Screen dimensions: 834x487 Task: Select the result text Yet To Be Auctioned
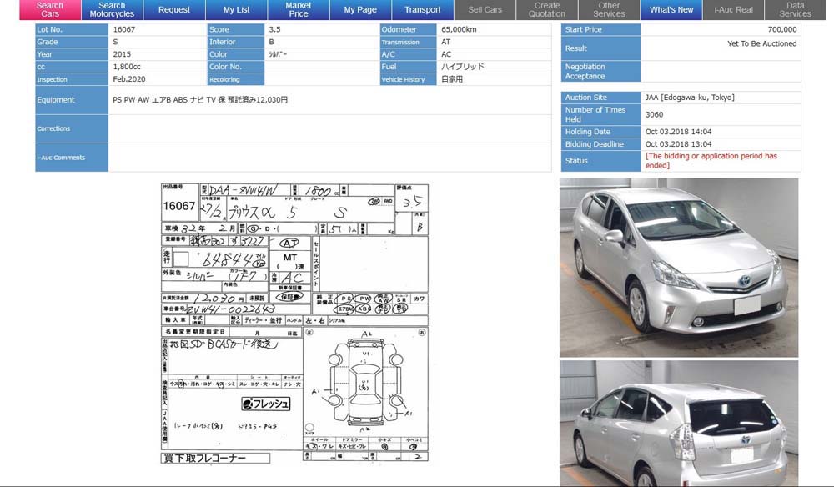click(761, 43)
